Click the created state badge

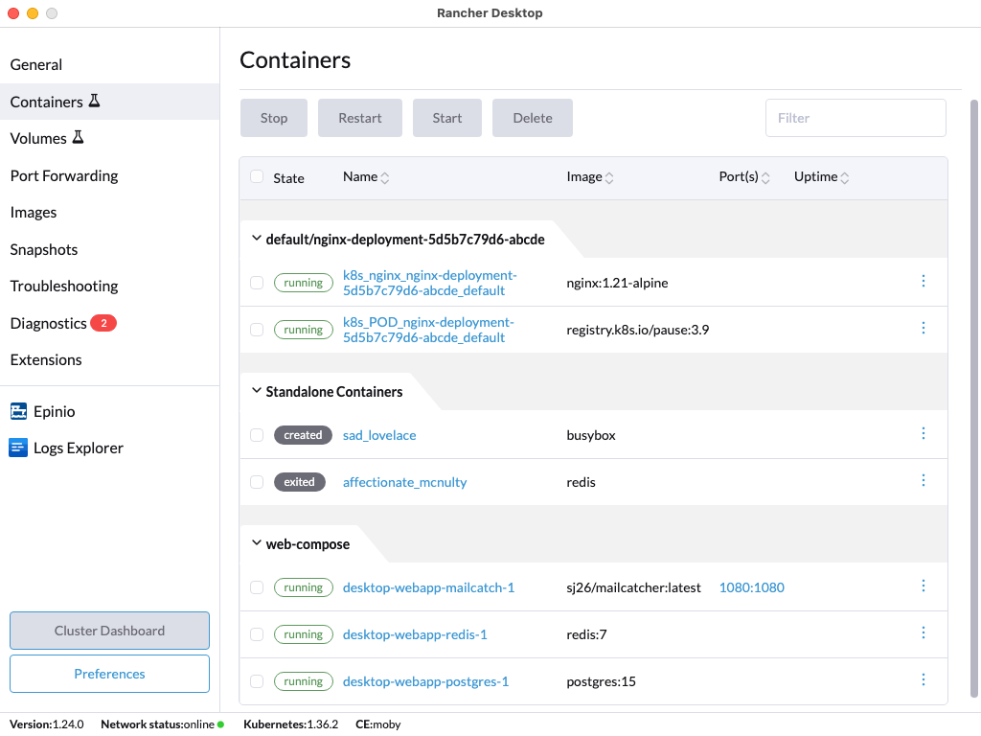303,435
